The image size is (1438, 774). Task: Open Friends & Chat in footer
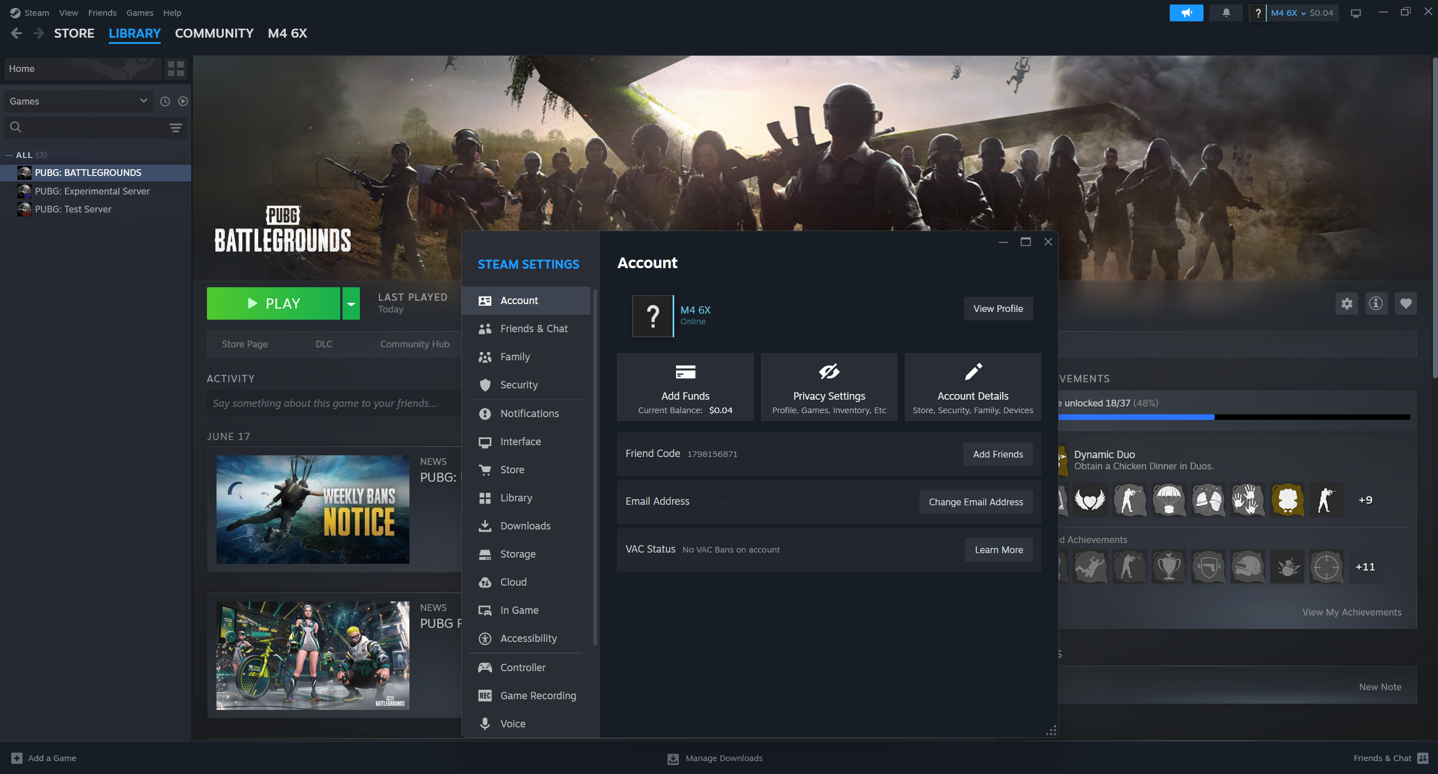1391,758
